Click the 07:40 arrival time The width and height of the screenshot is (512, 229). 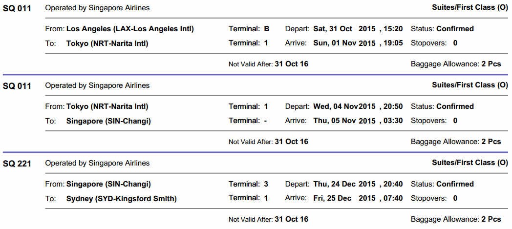click(x=393, y=198)
